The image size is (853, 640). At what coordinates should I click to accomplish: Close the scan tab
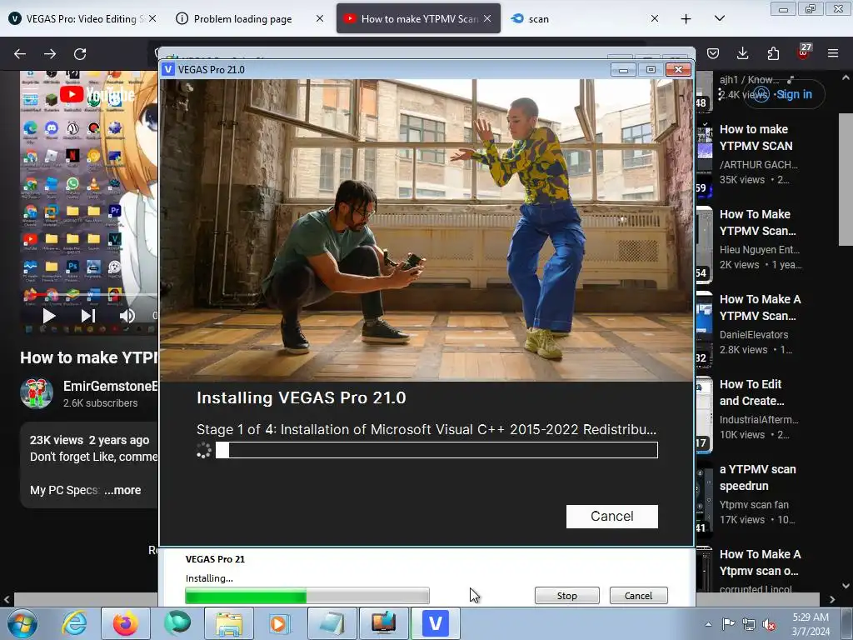tap(655, 18)
